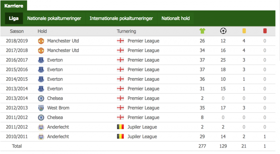Click the yellow card column icon
The image size is (280, 154).
pyautogui.click(x=244, y=31)
